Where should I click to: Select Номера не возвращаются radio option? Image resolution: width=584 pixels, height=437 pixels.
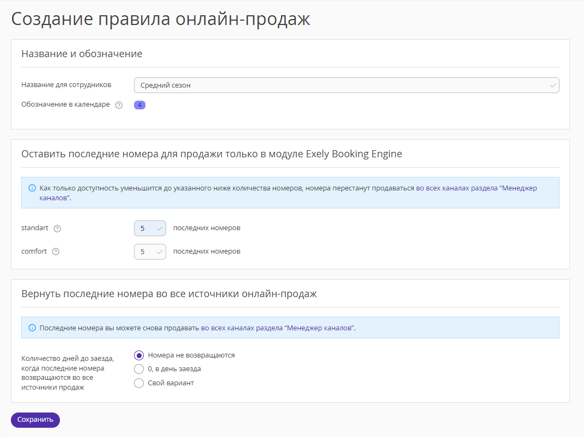click(139, 355)
